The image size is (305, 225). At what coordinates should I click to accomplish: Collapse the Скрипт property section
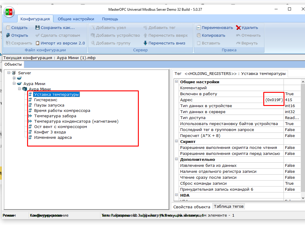point(176,141)
